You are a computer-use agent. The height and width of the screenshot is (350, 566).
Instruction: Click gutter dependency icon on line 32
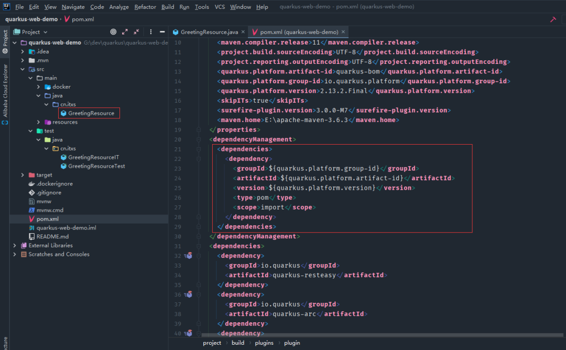(x=189, y=256)
